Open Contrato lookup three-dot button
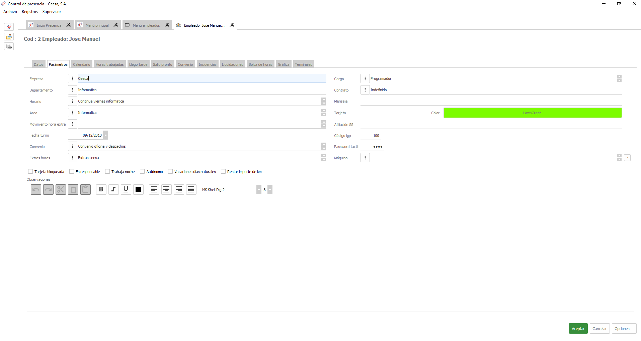 pos(365,90)
